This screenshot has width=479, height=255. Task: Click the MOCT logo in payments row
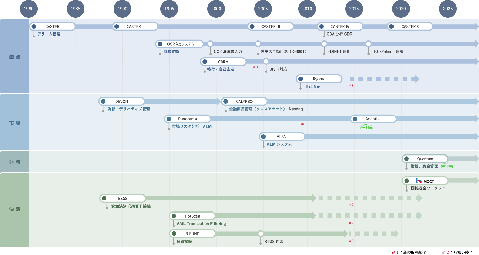coord(425,181)
